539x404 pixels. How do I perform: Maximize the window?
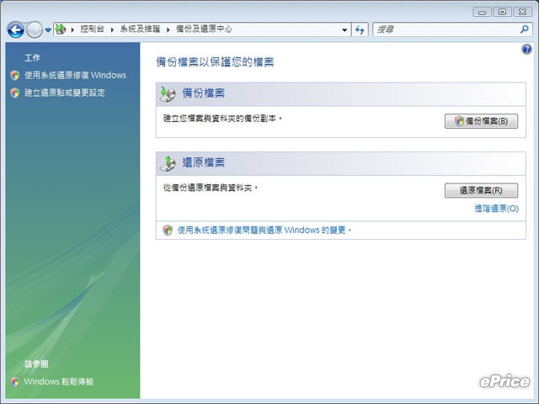(502, 12)
